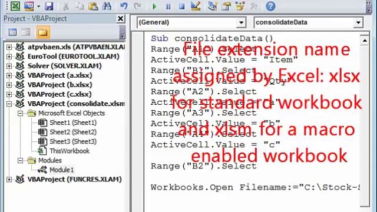Open the Project Explorer toolbar icon
This screenshot has width=377, height=212.
[x=212, y=6]
